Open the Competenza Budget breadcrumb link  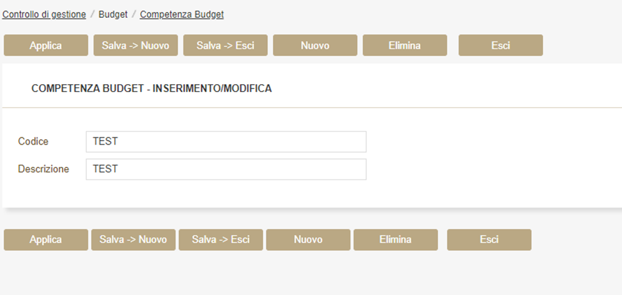(182, 14)
